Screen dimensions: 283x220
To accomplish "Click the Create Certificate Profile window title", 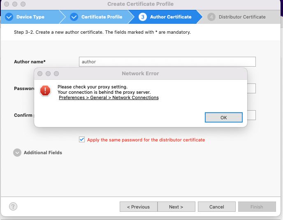I will point(140,4).
